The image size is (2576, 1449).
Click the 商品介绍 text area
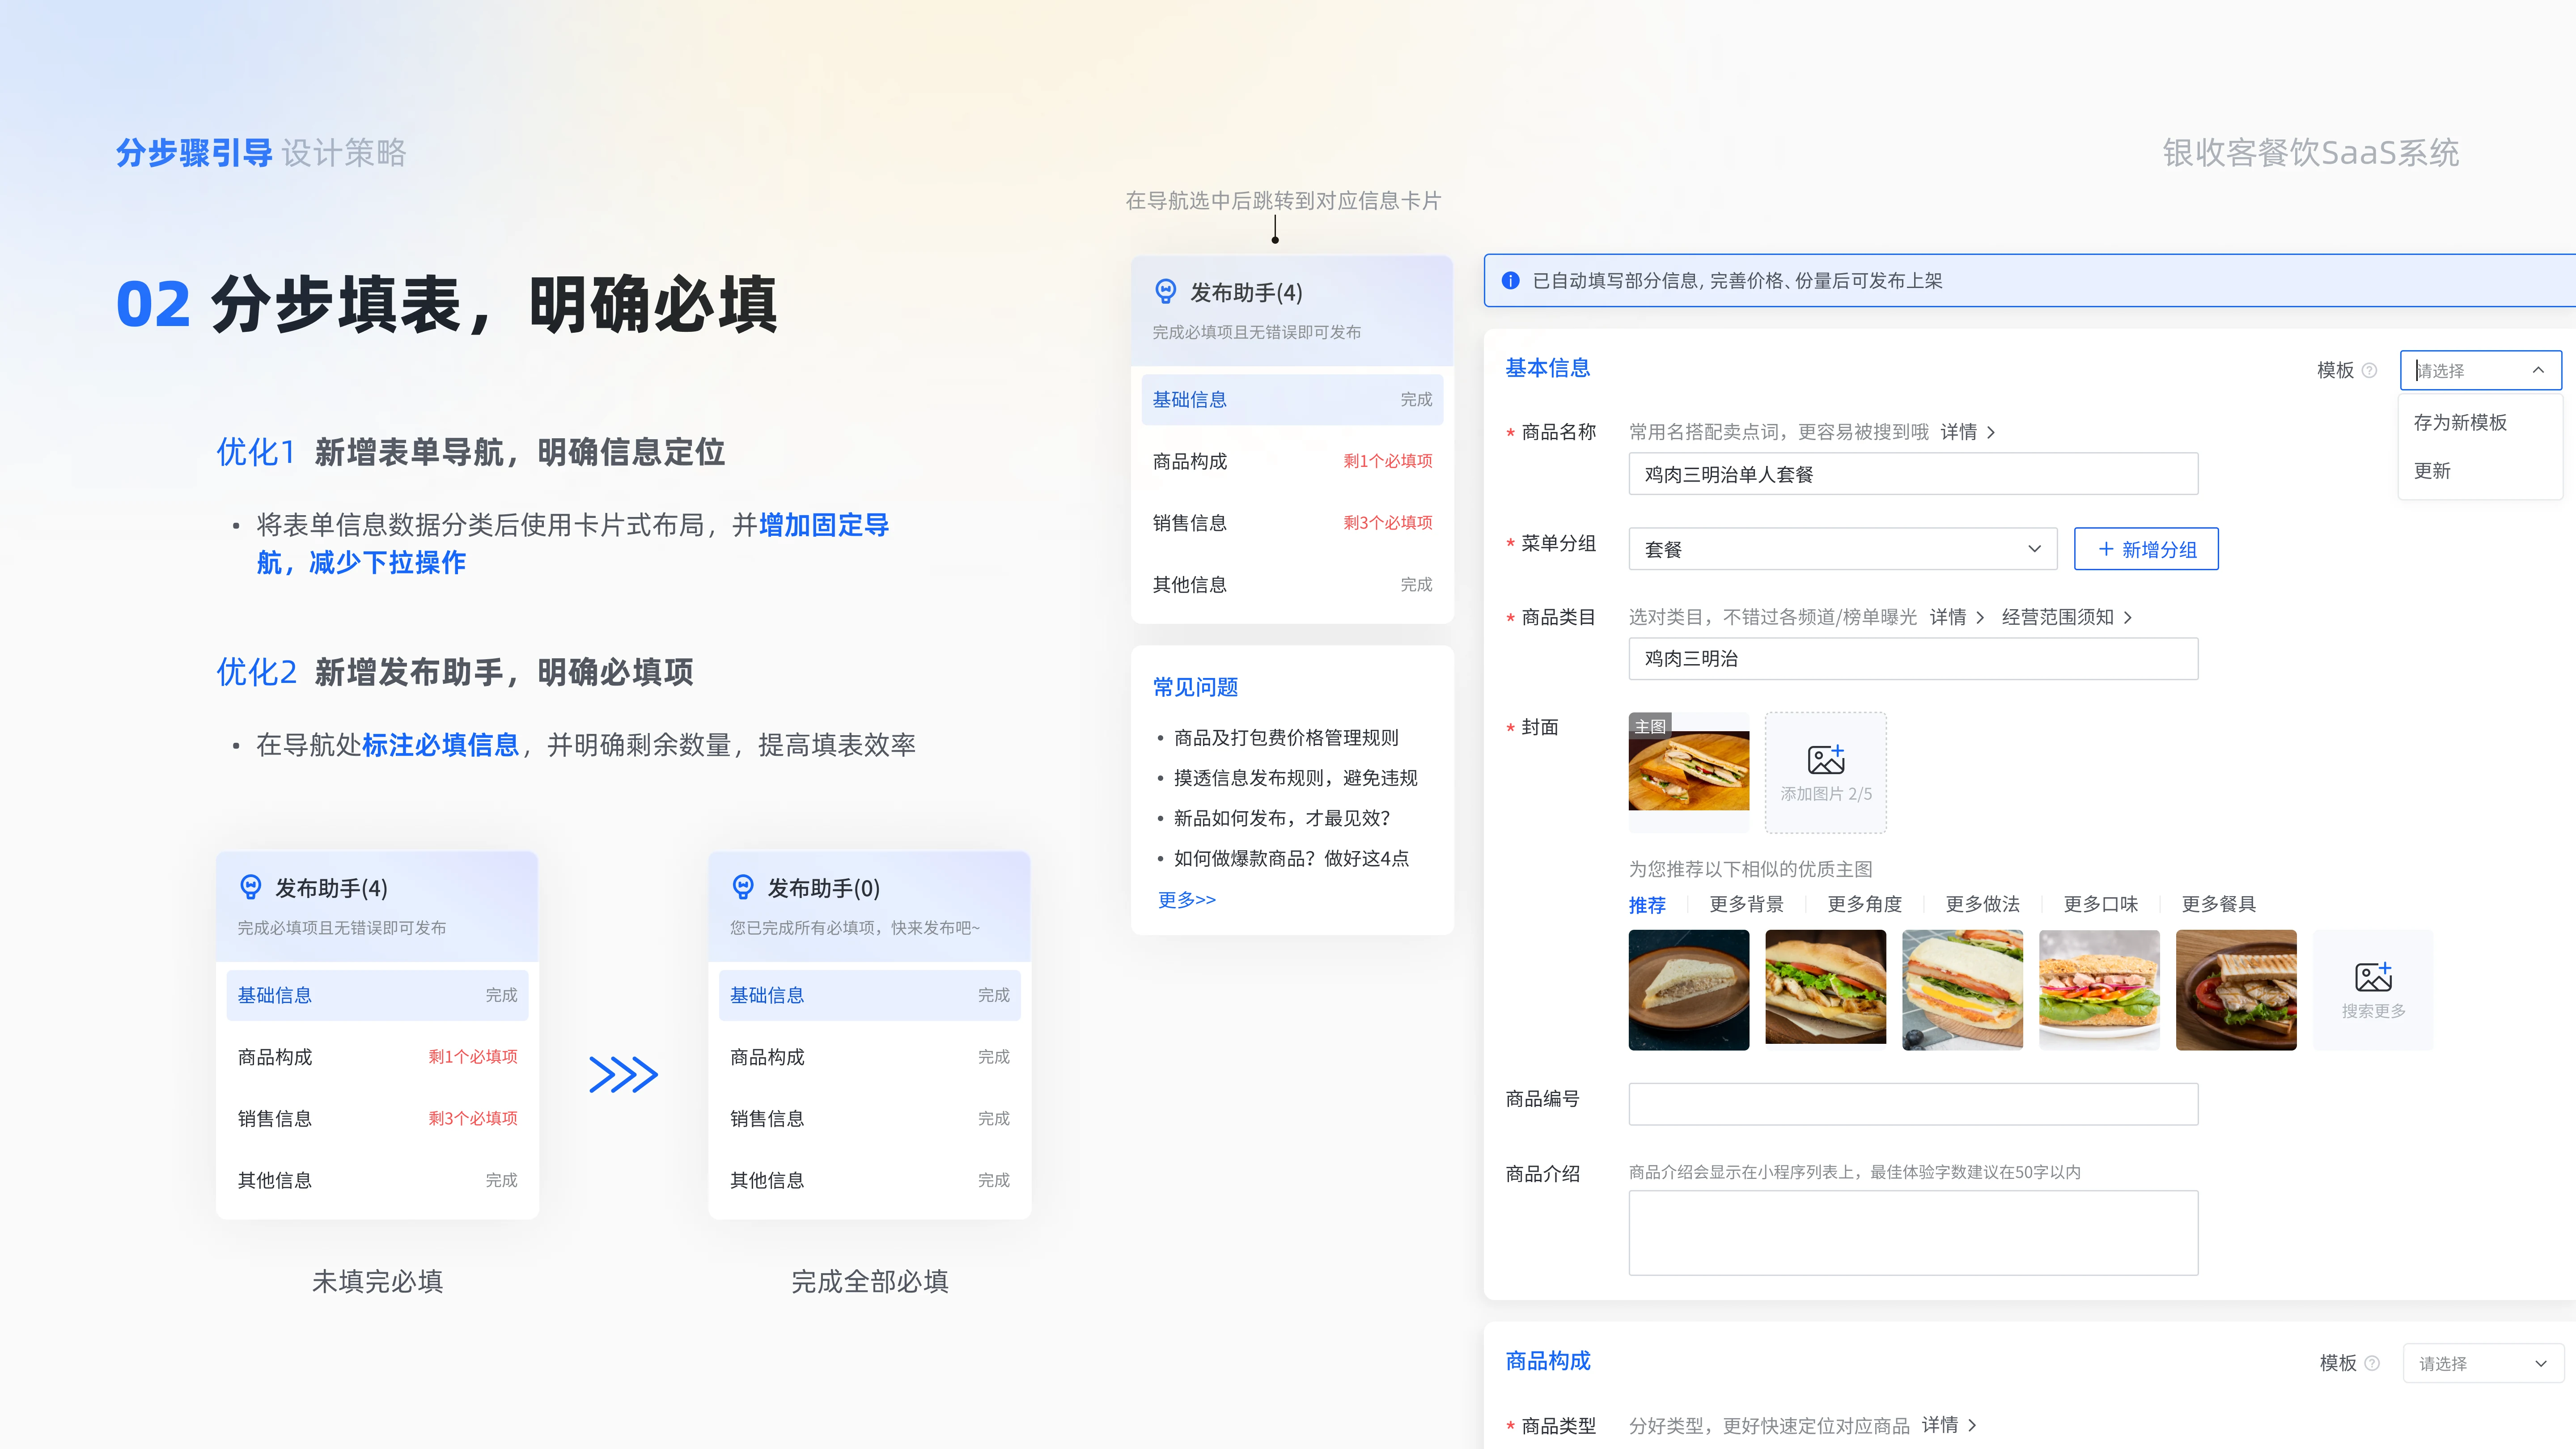point(1913,1232)
